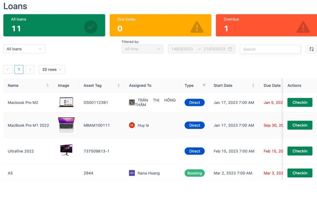
Task: Click the warning icon on the Due today card
Action: [196, 27]
